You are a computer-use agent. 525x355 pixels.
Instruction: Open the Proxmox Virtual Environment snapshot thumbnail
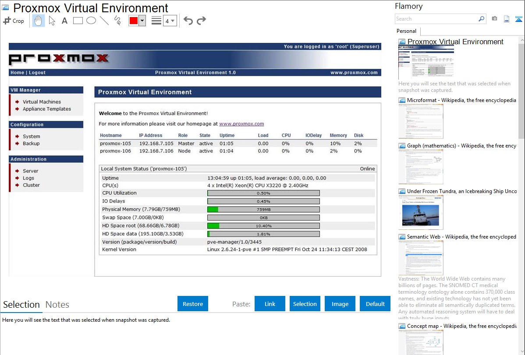(x=426, y=63)
